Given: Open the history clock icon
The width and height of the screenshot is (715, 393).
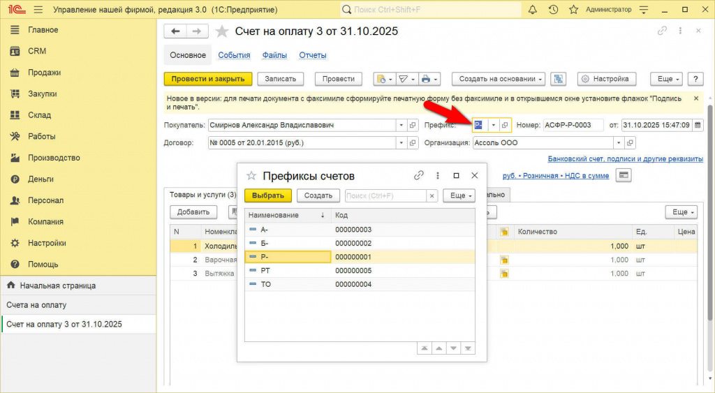Looking at the screenshot, I should [x=553, y=10].
